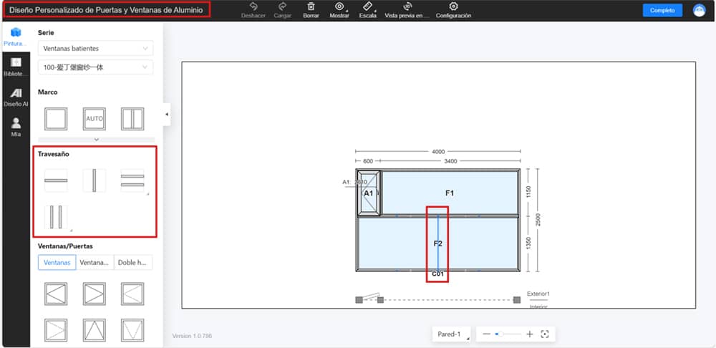Click the 2500 total height dimension
This screenshot has height=348, width=716.
[538, 219]
